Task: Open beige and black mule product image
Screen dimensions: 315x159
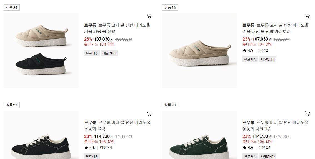Action: (41, 51)
